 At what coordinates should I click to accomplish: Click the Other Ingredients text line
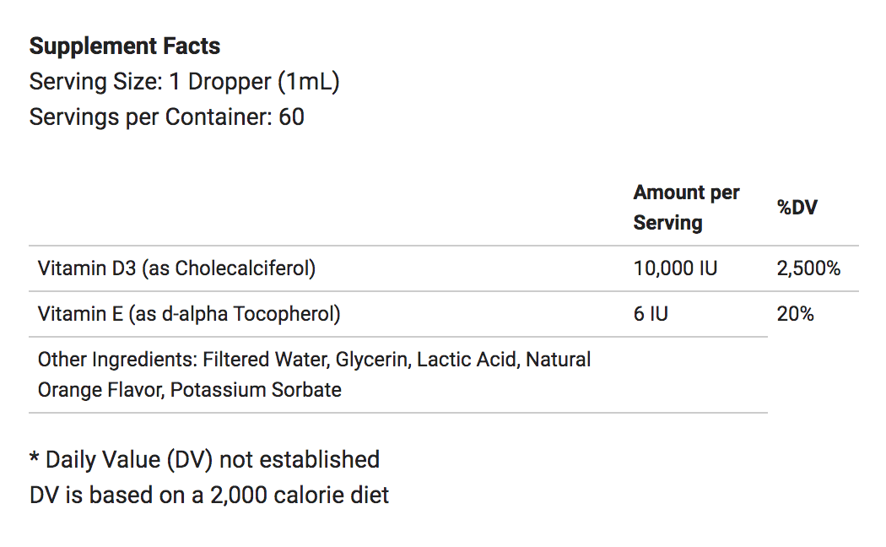pyautogui.click(x=314, y=360)
